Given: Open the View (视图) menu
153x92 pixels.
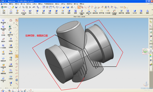Looking at the screenshot, I should pos(17,4).
